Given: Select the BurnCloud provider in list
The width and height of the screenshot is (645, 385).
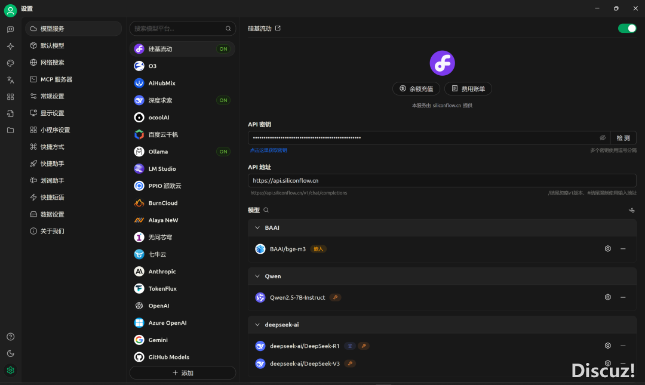Looking at the screenshot, I should (x=183, y=203).
